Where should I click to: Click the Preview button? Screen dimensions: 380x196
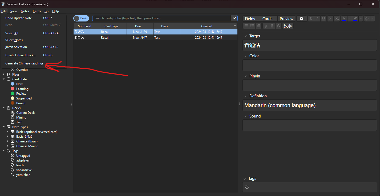[286, 19]
